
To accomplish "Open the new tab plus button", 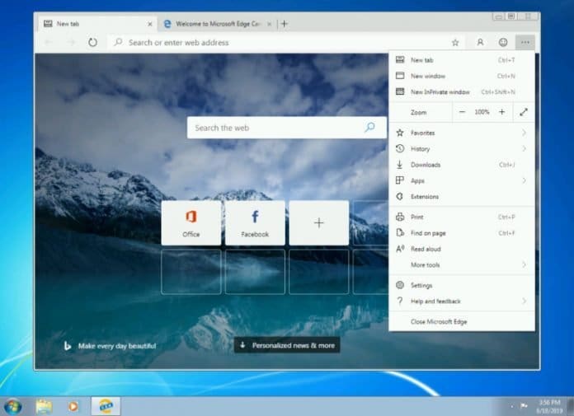I will click(285, 24).
